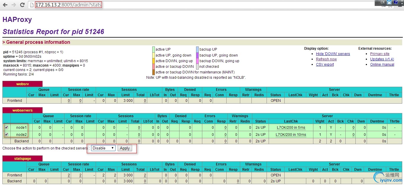Click the browser back arrow
Viewport: 404px width, 185px height.
[x=5, y=5]
